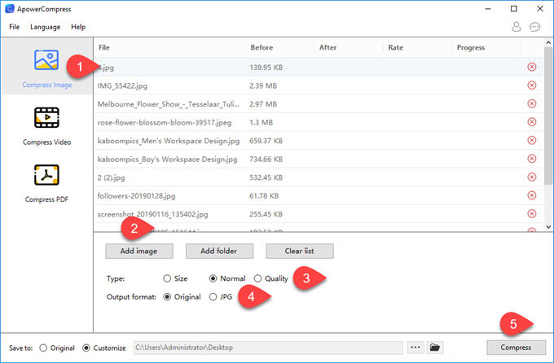
Task: Select the Size compression type
Action: point(167,278)
